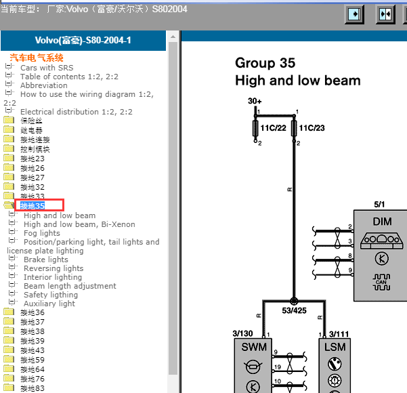Open the 接地39 folder icon
The width and height of the screenshot is (407, 393).
pyautogui.click(x=9, y=341)
